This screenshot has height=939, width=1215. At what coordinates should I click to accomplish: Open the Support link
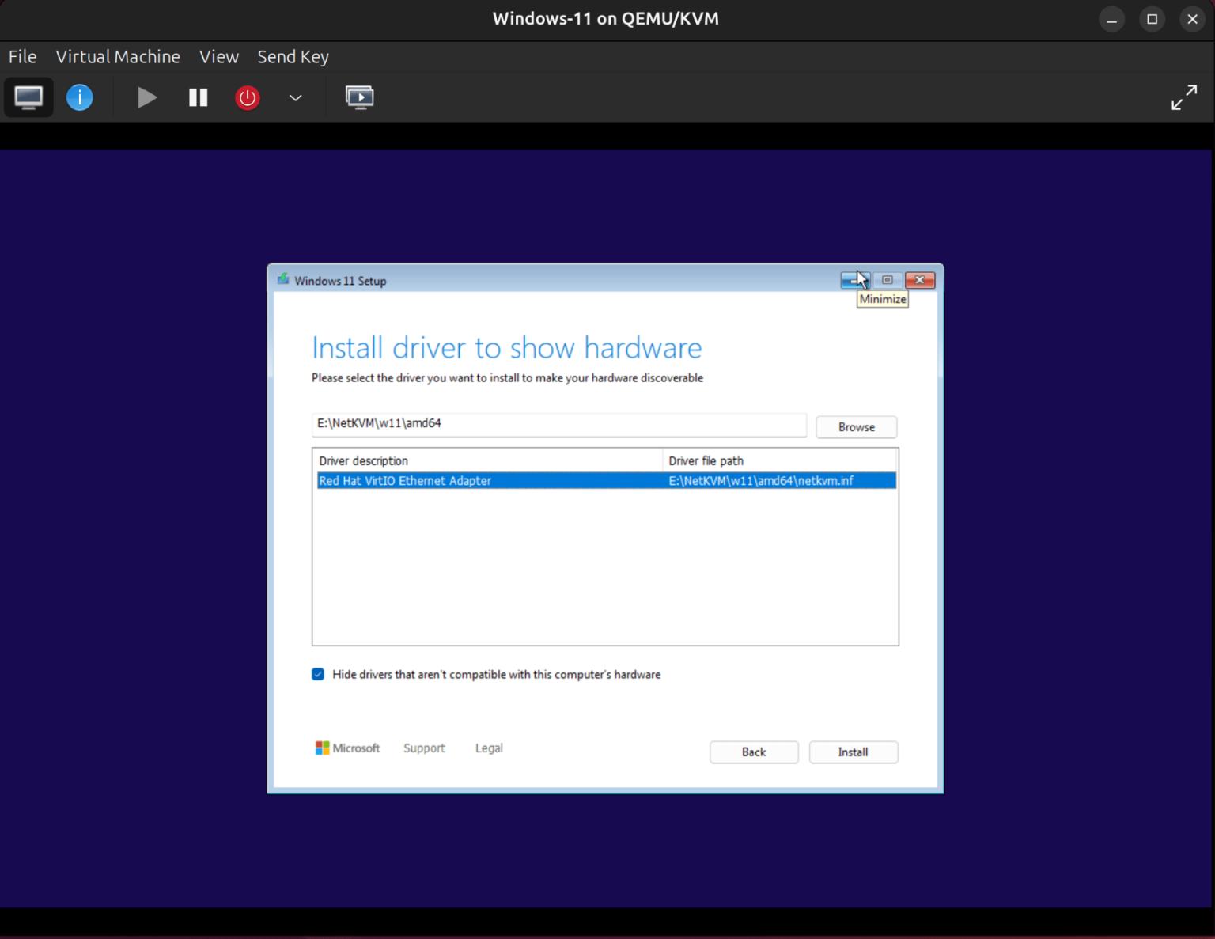424,748
